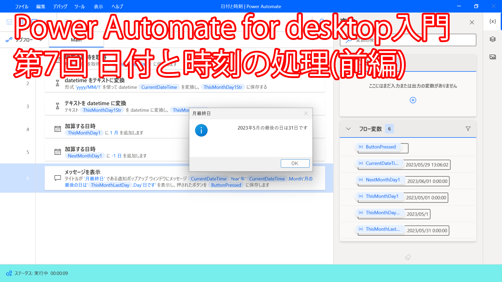Click the value 2023/05/01 0:00:00

pos(426,198)
